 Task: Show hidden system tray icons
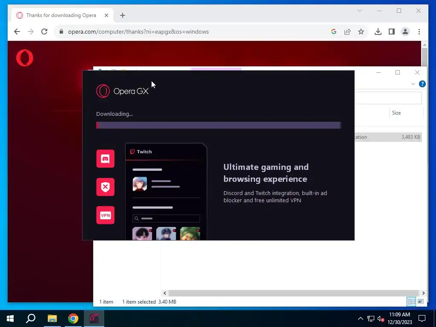point(360,318)
